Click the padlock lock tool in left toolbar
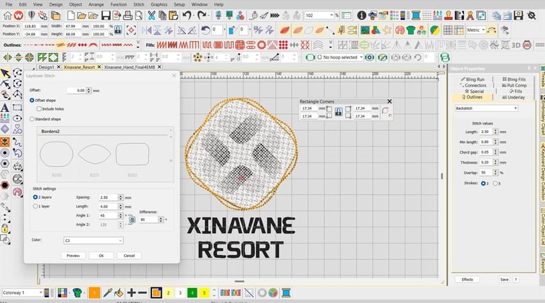The width and height of the screenshot is (545, 303). coord(5,228)
